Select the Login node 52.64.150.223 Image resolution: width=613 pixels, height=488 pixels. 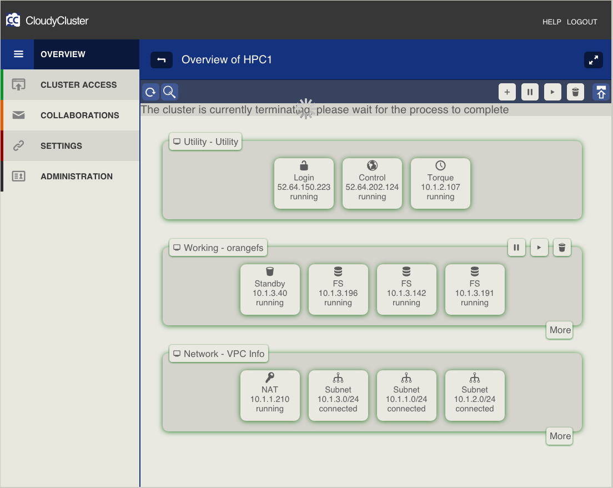click(304, 183)
